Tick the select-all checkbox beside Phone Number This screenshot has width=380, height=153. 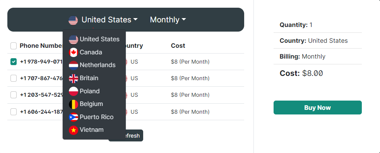click(14, 46)
